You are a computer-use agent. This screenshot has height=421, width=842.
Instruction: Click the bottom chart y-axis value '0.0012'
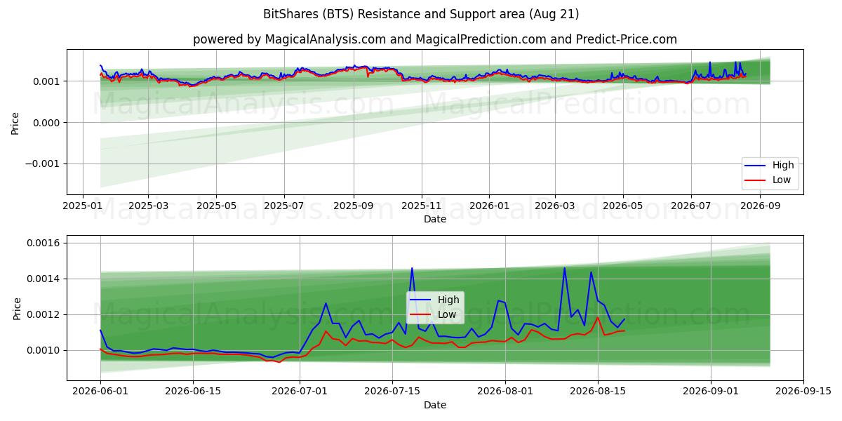45,314
